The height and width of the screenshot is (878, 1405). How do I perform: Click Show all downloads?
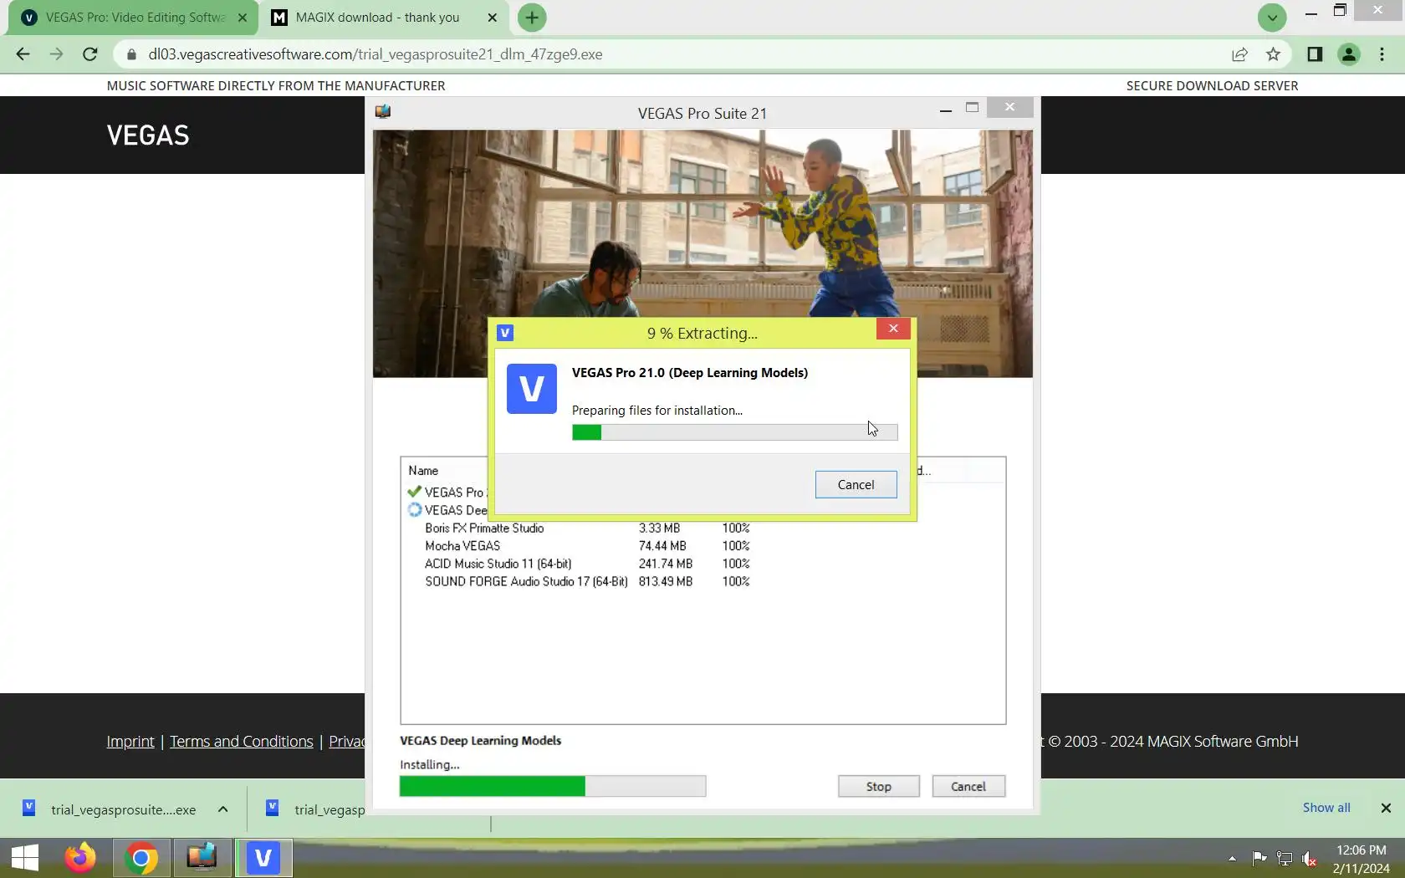1326,808
